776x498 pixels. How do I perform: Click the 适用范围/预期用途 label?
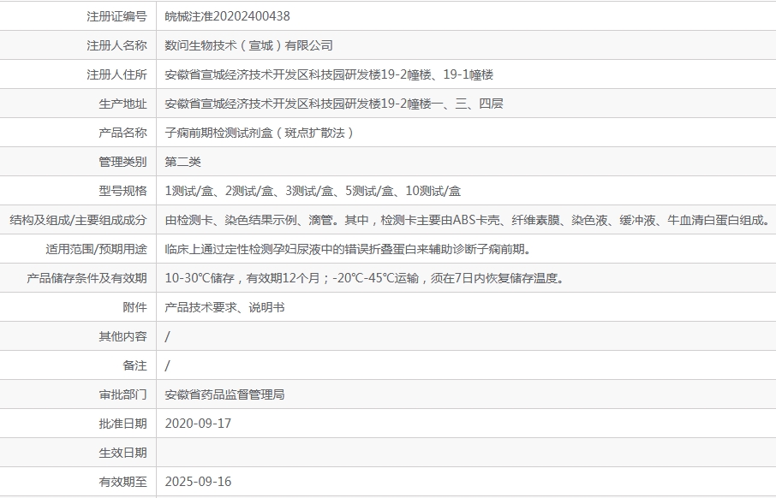96,249
